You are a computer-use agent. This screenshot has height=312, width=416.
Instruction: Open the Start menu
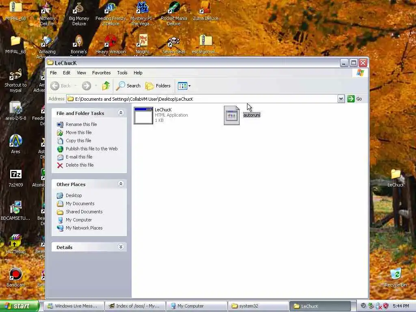19,306
